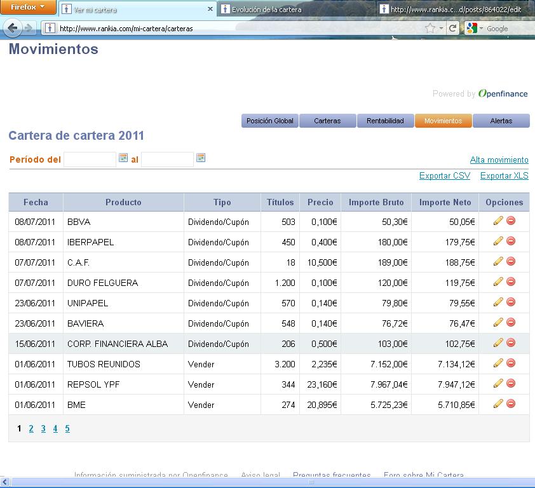Edit the C.A.F. dividend row
535x488 pixels.
[498, 261]
